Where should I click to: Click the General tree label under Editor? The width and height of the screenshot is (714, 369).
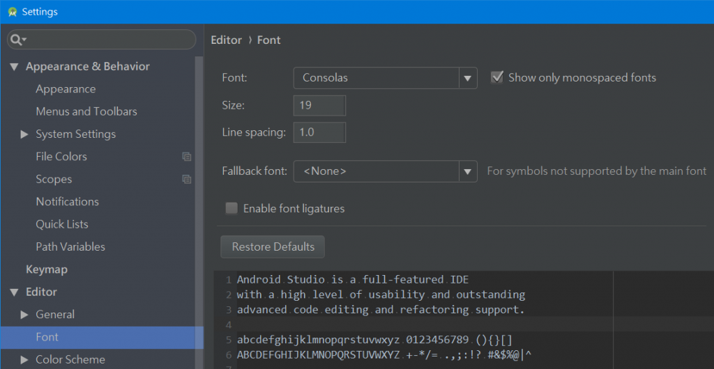(x=55, y=315)
